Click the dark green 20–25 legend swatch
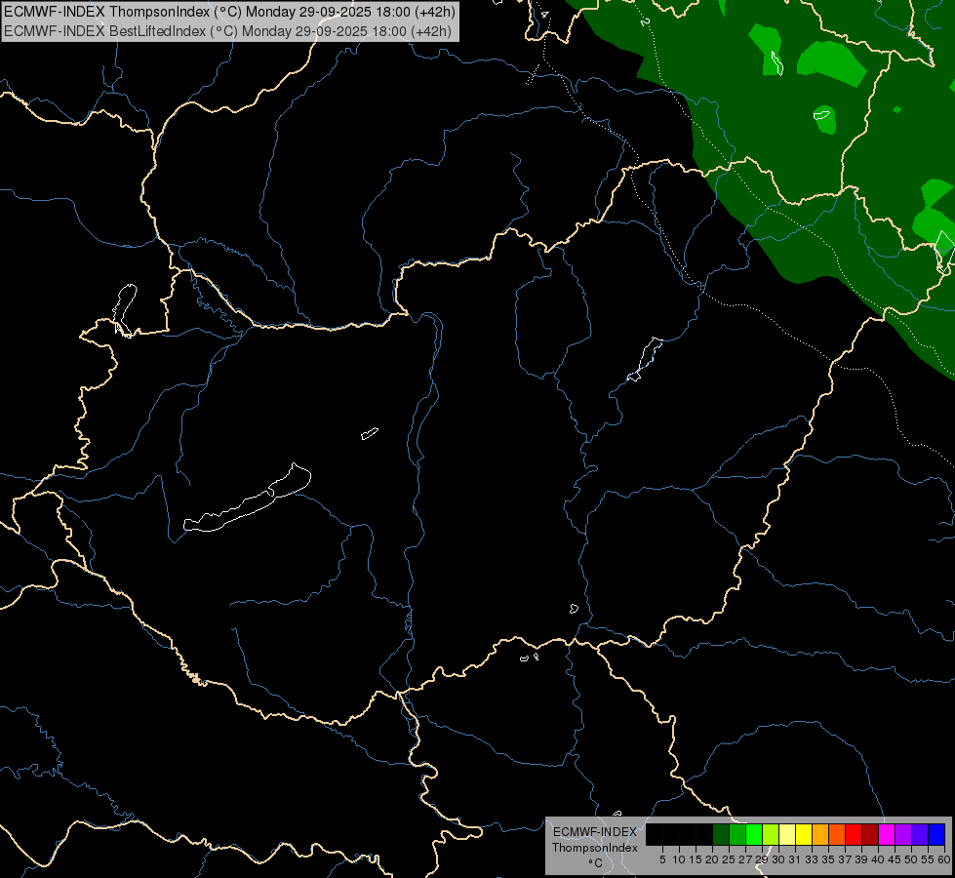 pos(721,834)
